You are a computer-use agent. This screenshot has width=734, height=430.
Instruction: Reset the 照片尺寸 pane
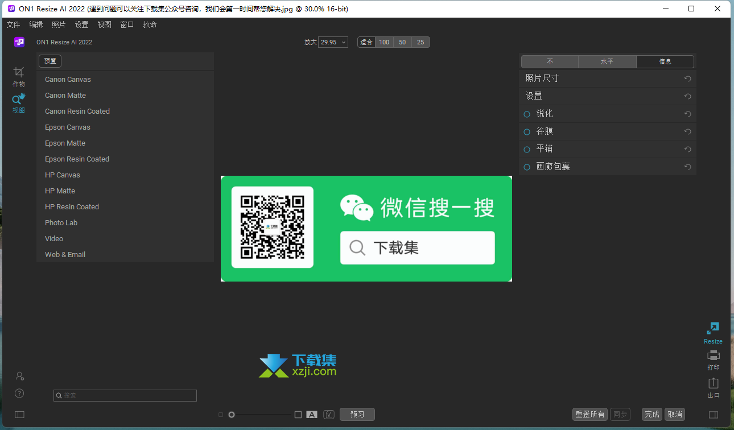[688, 78]
